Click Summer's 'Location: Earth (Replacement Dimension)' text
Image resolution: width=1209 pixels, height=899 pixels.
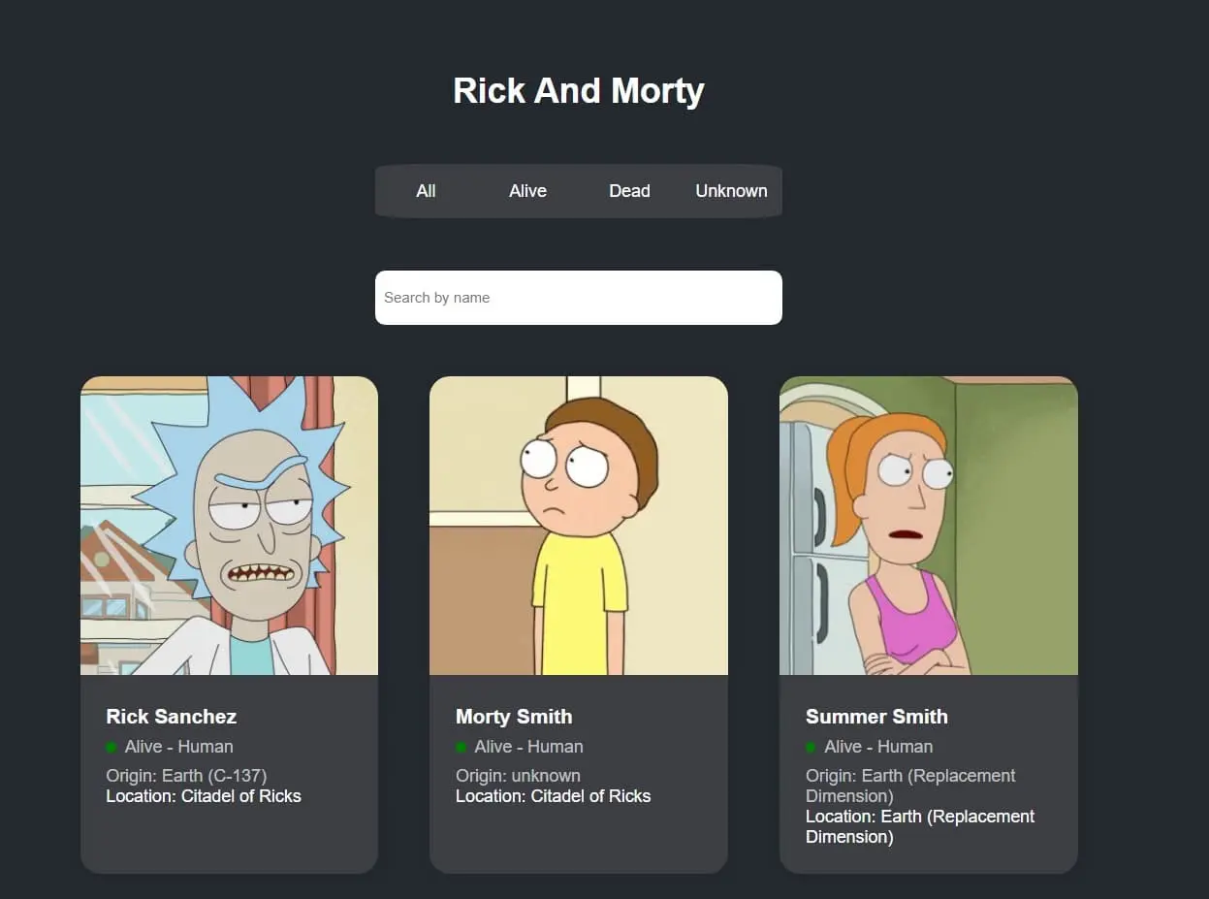tap(920, 826)
